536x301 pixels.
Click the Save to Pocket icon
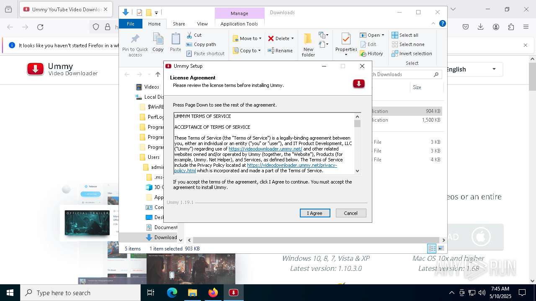click(466, 27)
